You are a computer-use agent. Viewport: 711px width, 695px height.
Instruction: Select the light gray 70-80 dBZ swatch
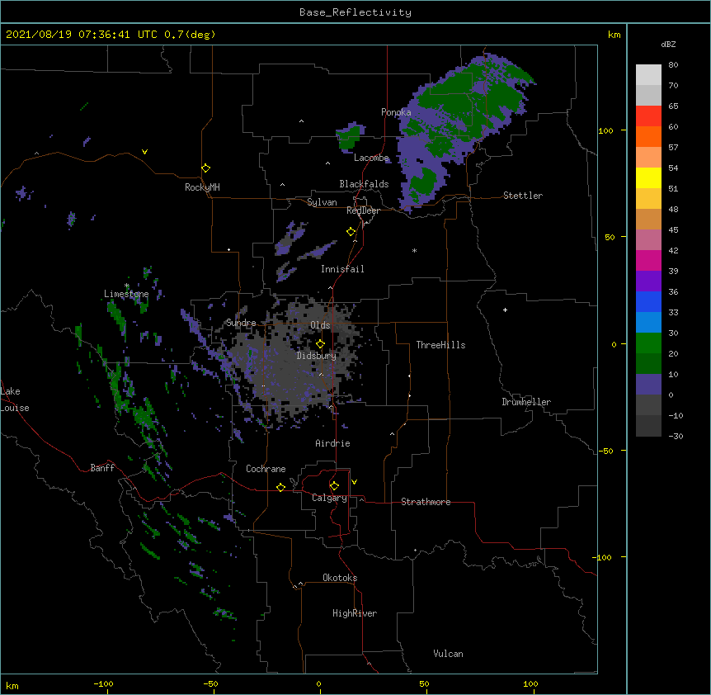click(x=648, y=74)
